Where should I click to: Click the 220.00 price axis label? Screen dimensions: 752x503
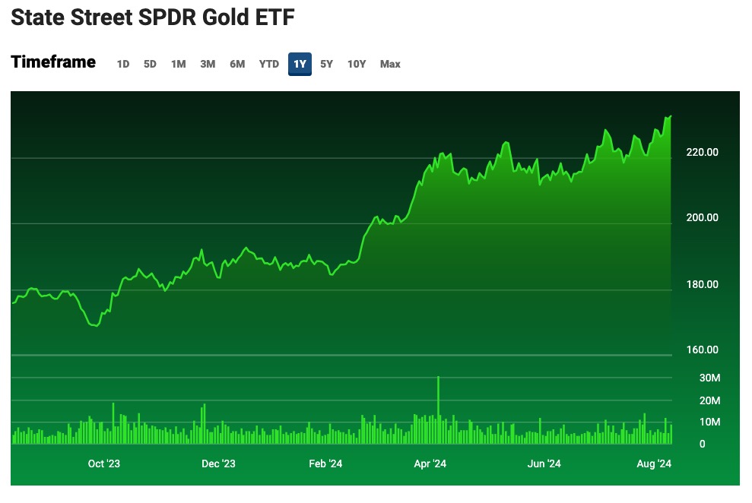point(702,153)
